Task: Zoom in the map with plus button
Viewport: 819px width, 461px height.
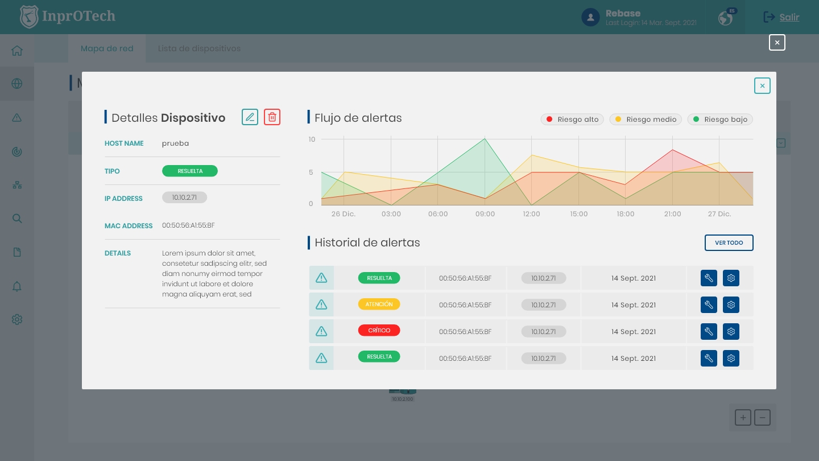Action: pyautogui.click(x=743, y=417)
